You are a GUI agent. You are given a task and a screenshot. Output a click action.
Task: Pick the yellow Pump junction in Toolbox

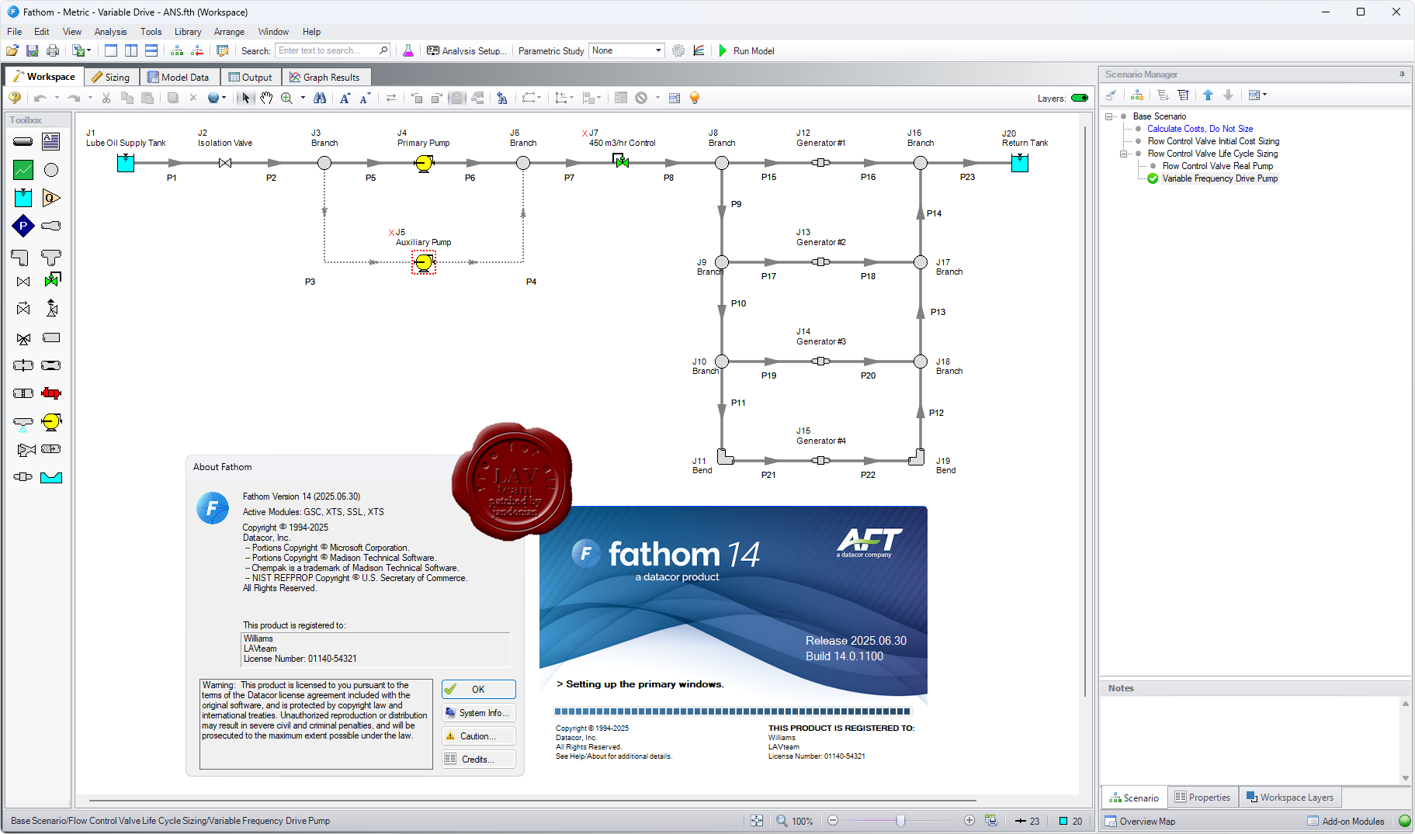pos(51,421)
